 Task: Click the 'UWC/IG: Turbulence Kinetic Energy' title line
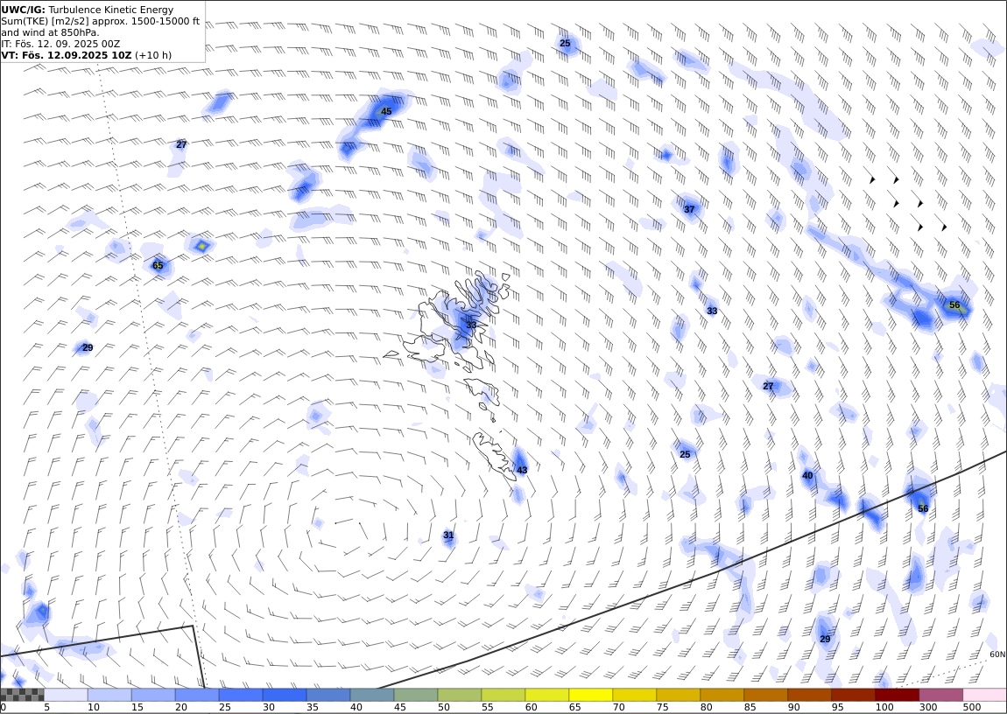88,10
